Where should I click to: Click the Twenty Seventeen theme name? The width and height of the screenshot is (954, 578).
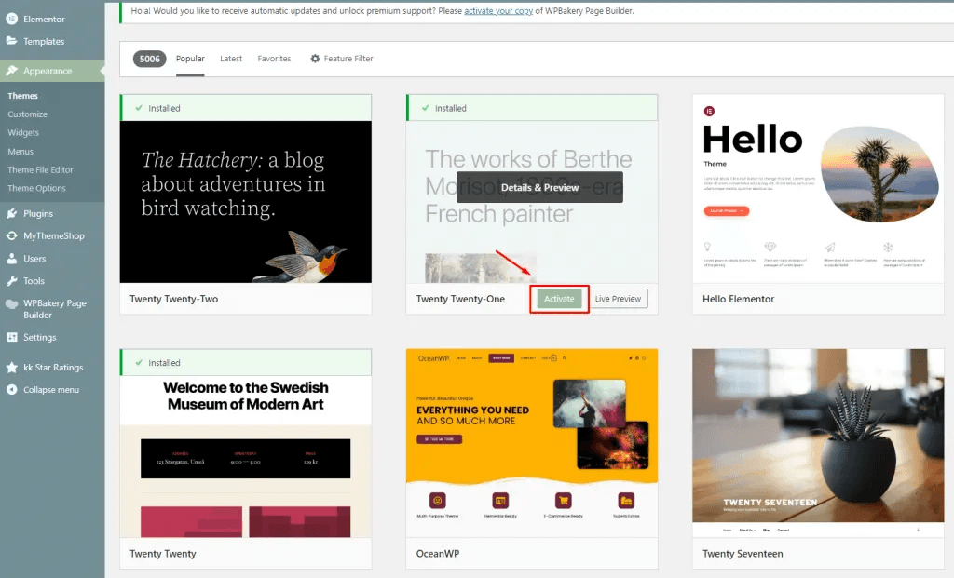coord(743,554)
